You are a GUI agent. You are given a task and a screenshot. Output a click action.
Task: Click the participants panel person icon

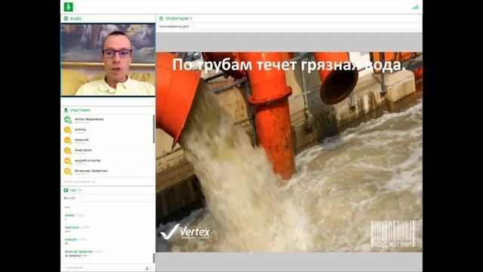point(66,110)
